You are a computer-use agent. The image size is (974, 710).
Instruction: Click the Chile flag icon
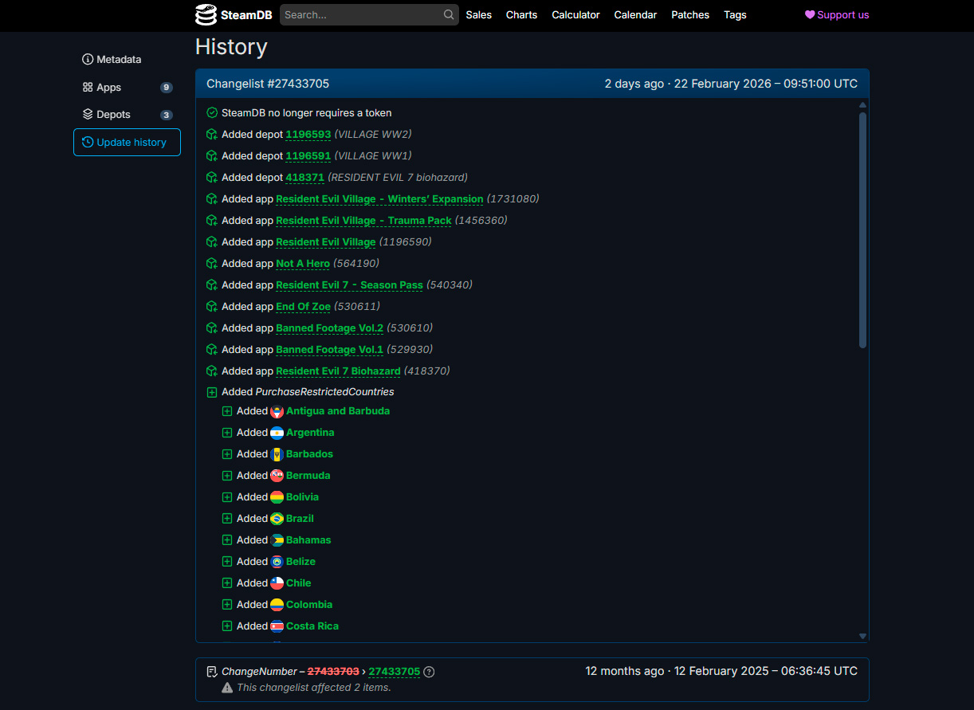point(277,583)
